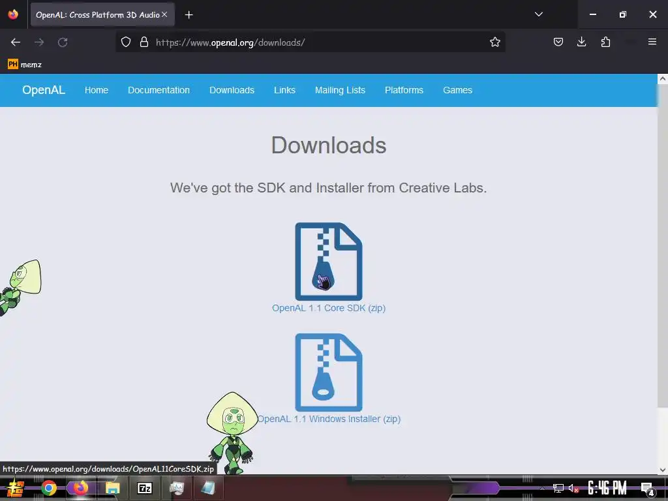Select the OpenAL: Cross Platform 3D Audio tab
668x501 pixels.
click(102, 15)
